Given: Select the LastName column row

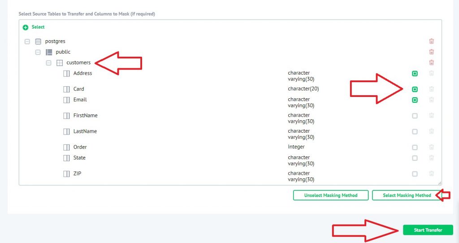Looking at the screenshot, I should click(85, 131).
